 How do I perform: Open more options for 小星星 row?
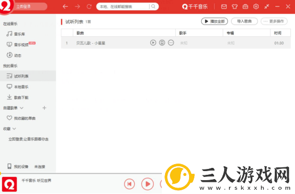pos(171,43)
